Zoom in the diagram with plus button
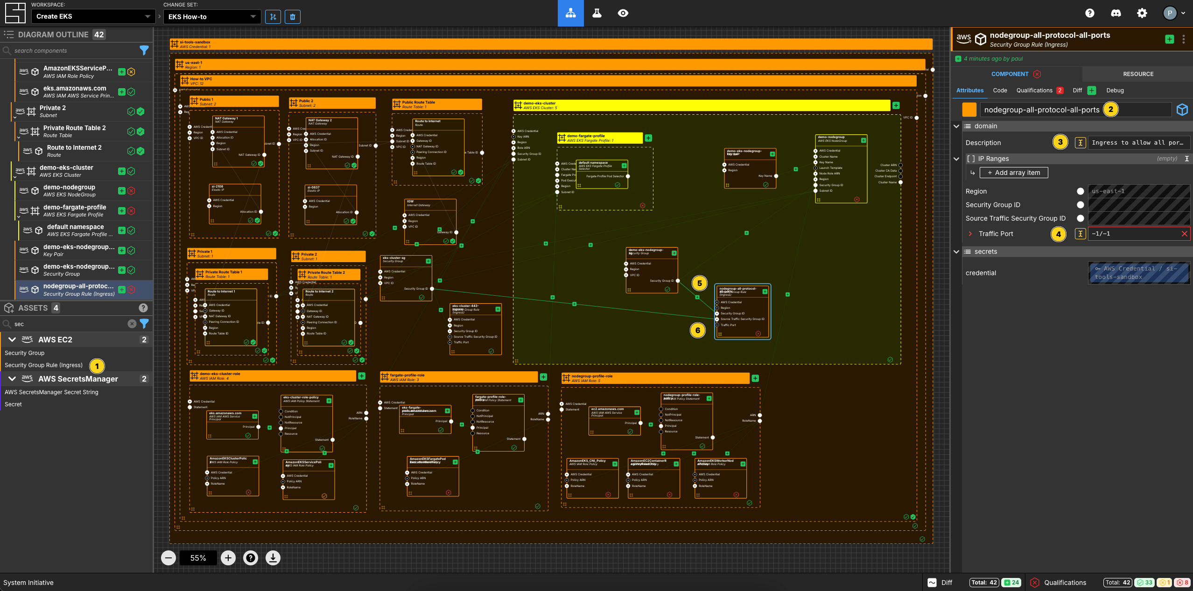The width and height of the screenshot is (1193, 591). 228,558
